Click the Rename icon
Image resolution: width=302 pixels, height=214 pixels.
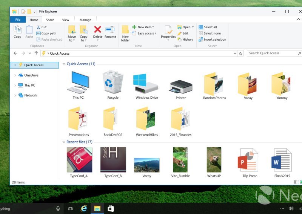coord(110,29)
